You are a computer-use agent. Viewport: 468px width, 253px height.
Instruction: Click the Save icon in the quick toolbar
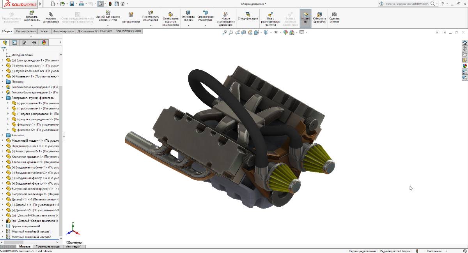click(72, 4)
